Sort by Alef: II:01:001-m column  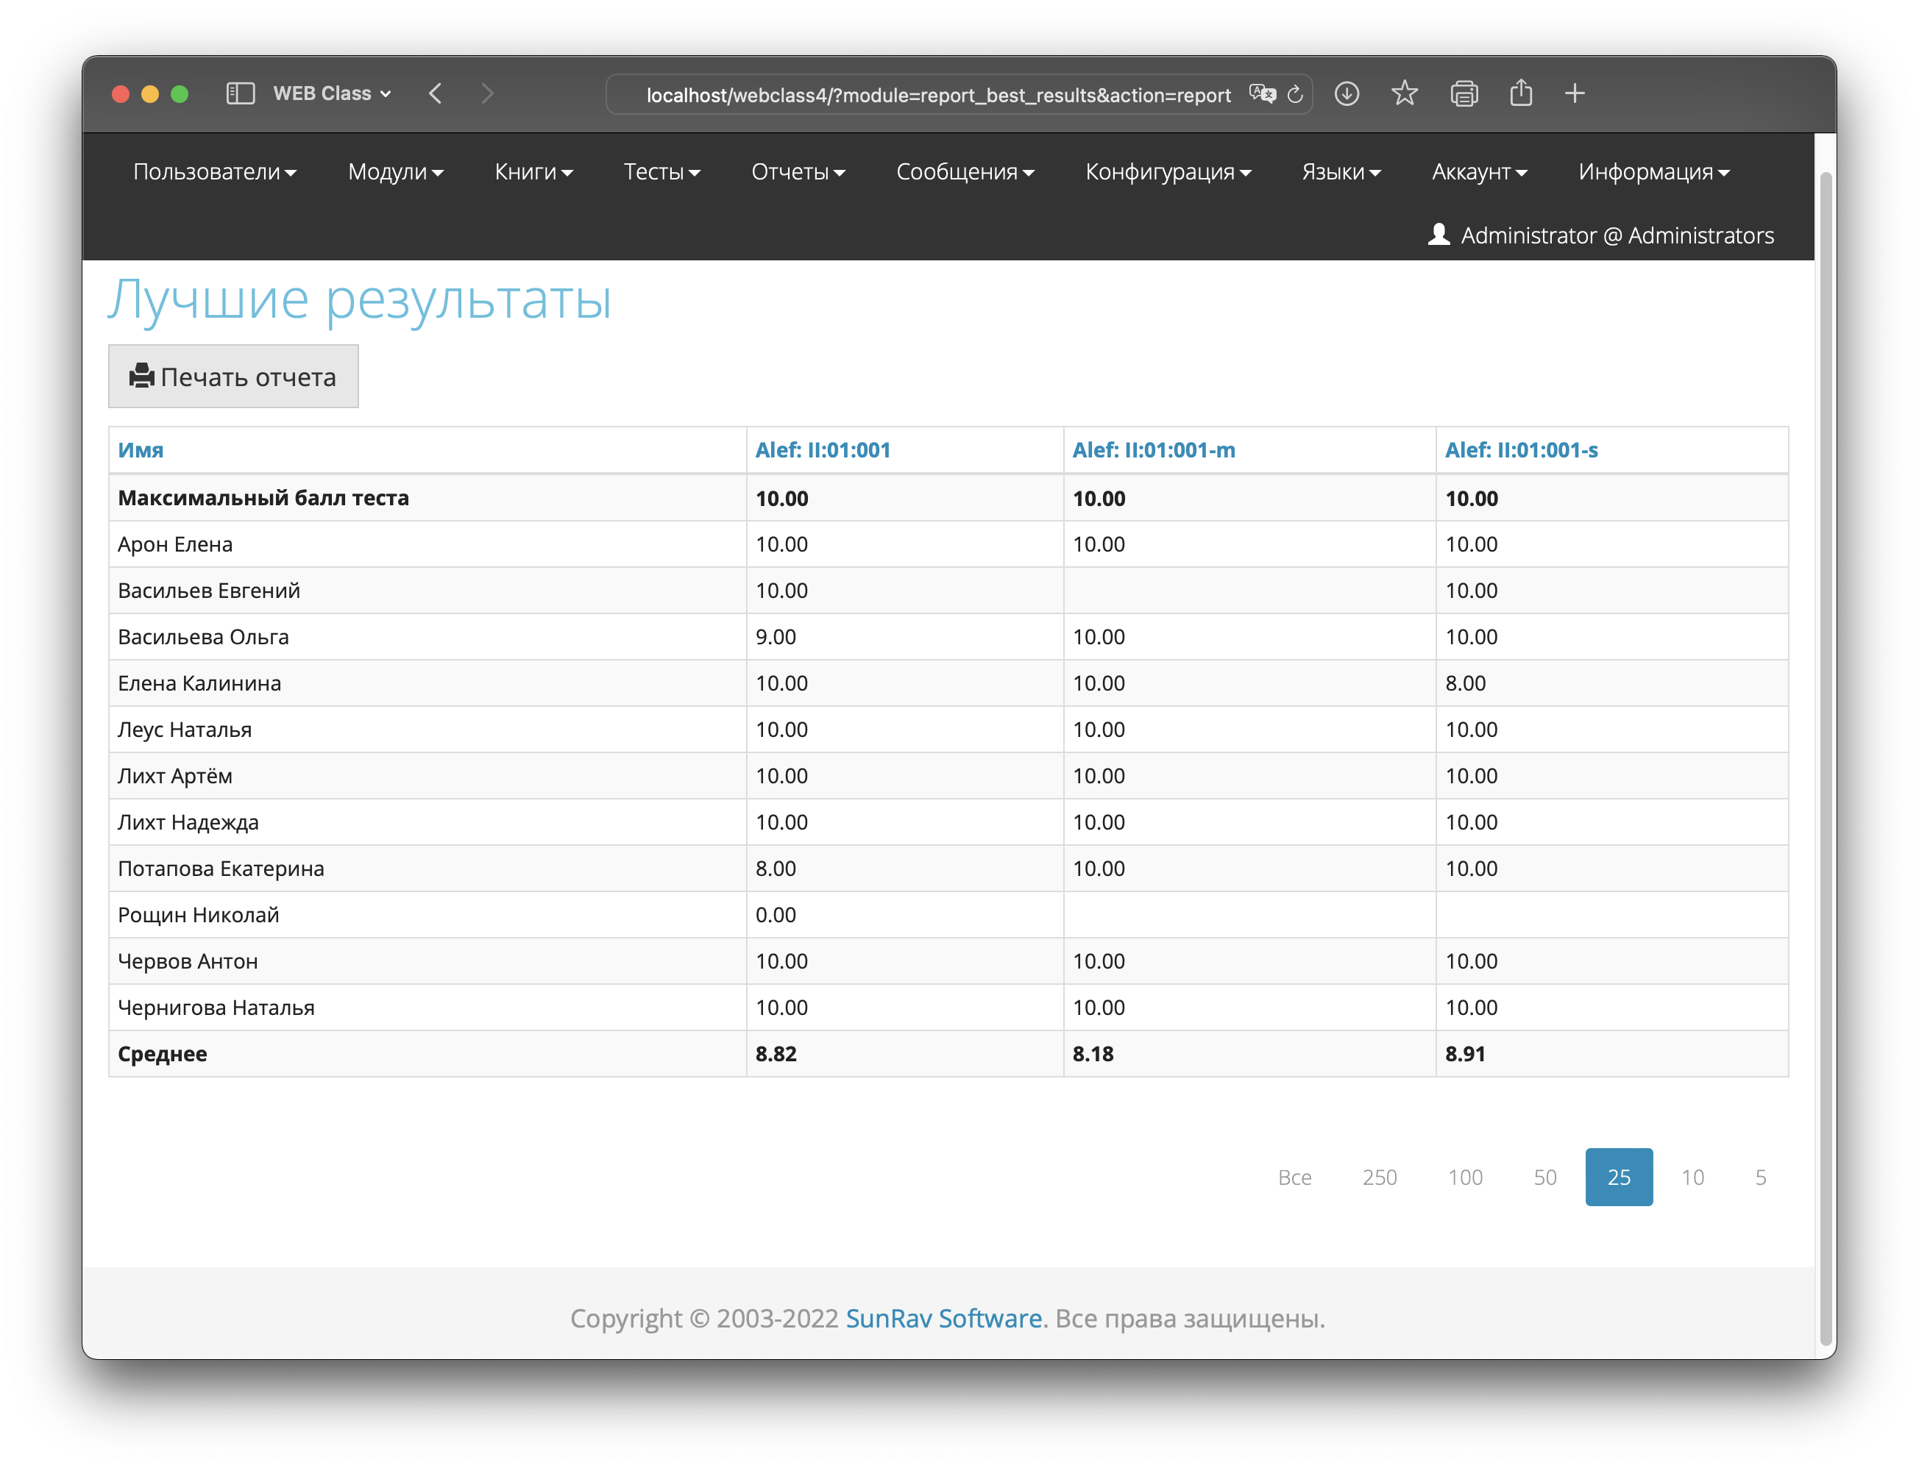(x=1153, y=450)
